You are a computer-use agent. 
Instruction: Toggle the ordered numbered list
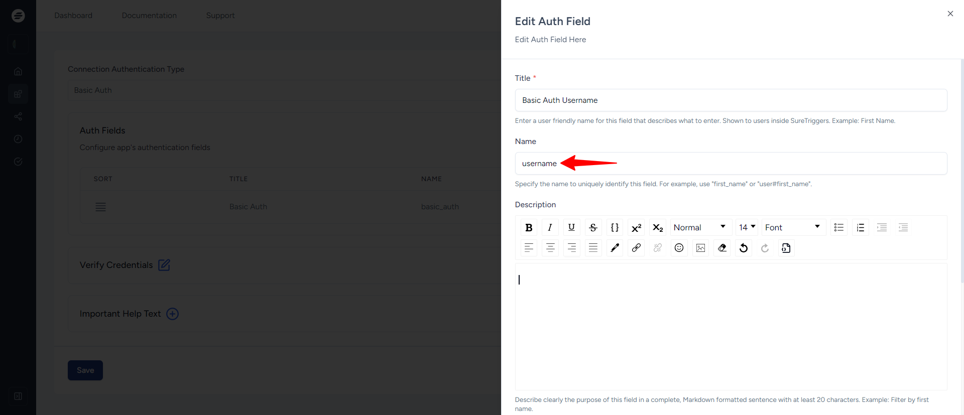pyautogui.click(x=860, y=227)
